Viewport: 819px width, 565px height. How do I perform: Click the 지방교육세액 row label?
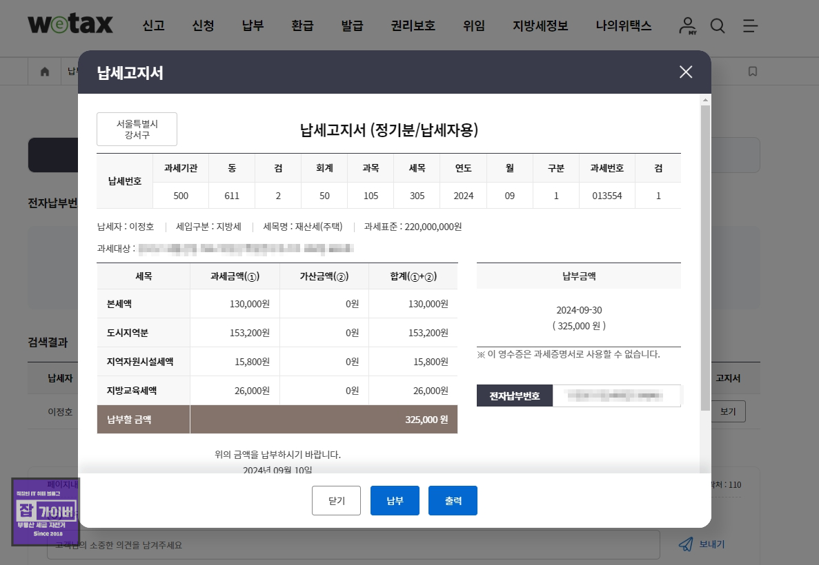(132, 390)
